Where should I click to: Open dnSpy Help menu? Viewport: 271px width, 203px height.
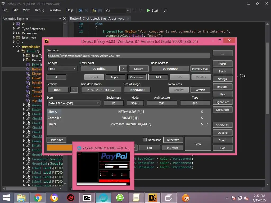click(70, 10)
